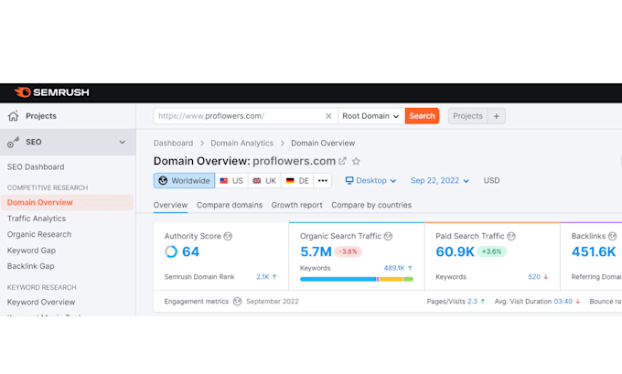Open proflowers.com external link icon
Screen dimensions: 622x374
point(342,161)
